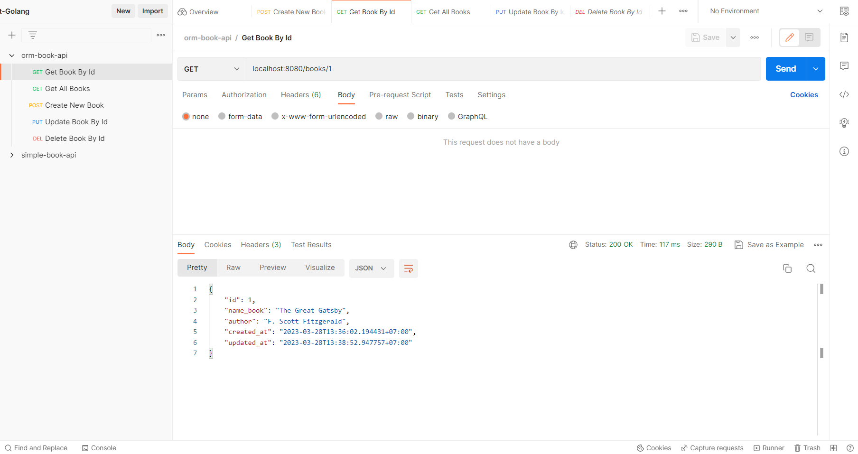Switch to Authorization request tab

244,95
